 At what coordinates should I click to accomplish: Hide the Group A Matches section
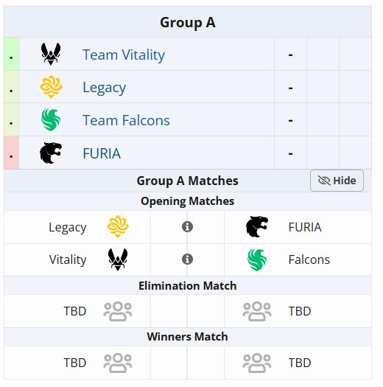tap(337, 181)
